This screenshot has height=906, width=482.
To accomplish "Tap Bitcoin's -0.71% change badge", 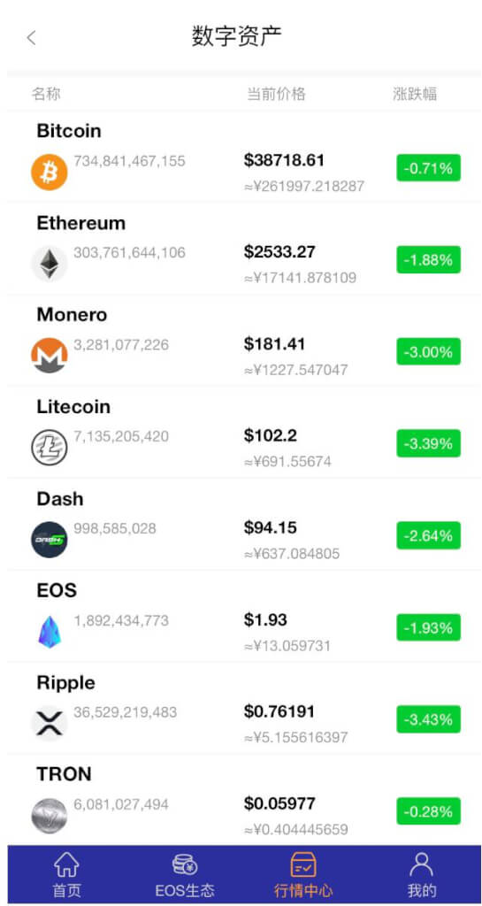I will point(428,168).
